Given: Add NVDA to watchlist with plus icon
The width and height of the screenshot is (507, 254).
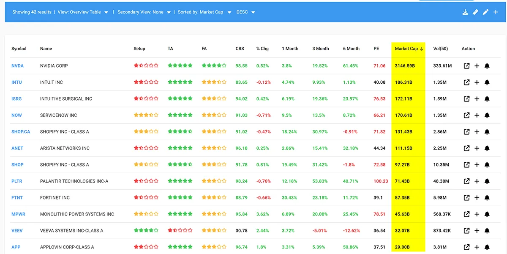Looking at the screenshot, I should point(477,66).
